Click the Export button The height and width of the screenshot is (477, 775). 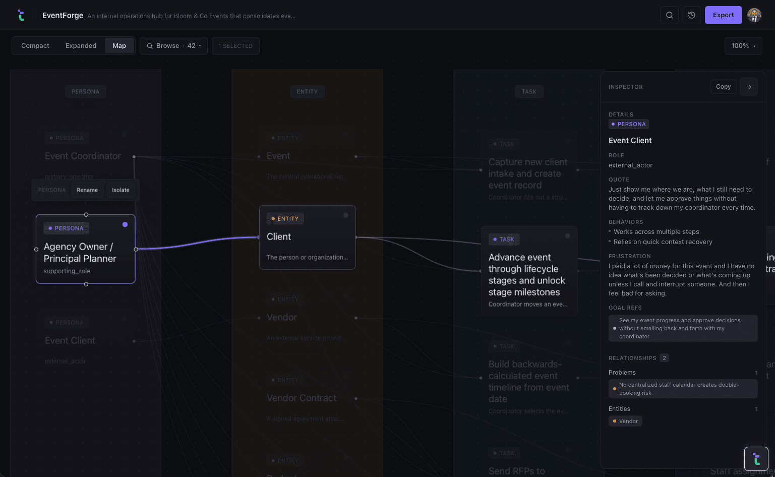pyautogui.click(x=724, y=15)
